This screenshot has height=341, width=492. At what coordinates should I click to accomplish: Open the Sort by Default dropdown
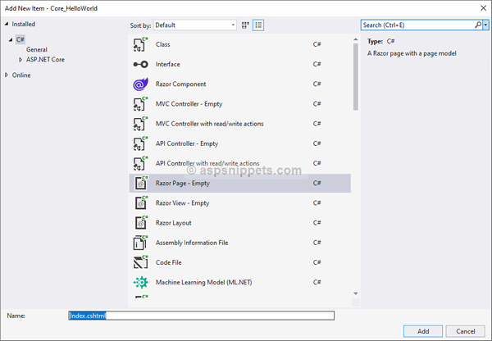195,25
